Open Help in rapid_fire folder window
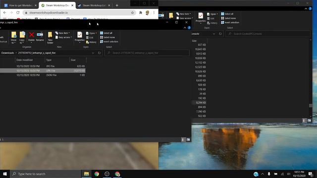Image resolution: width=317 pixels, height=178 pixels. [189, 28]
